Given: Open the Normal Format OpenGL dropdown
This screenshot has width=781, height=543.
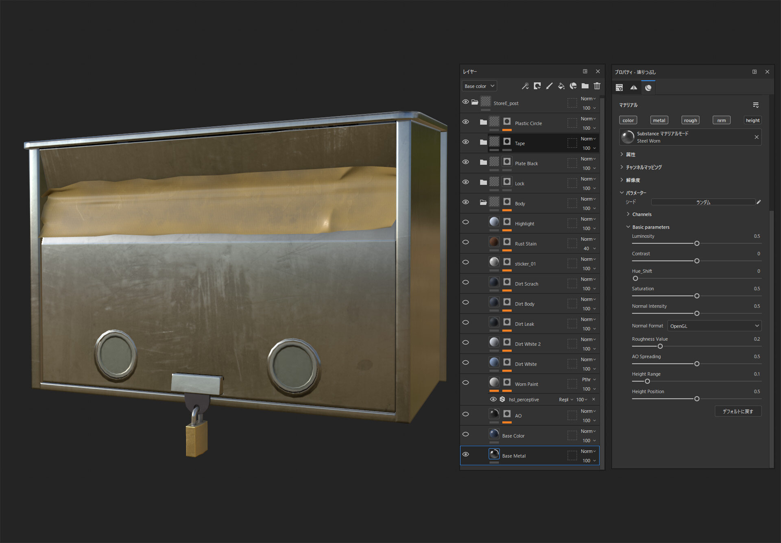Looking at the screenshot, I should click(714, 326).
